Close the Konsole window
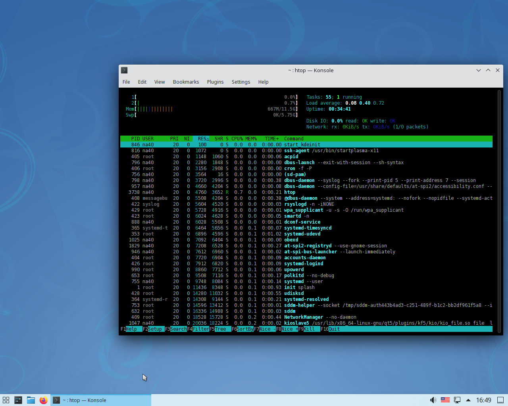Image resolution: width=508 pixels, height=406 pixels. 498,70
